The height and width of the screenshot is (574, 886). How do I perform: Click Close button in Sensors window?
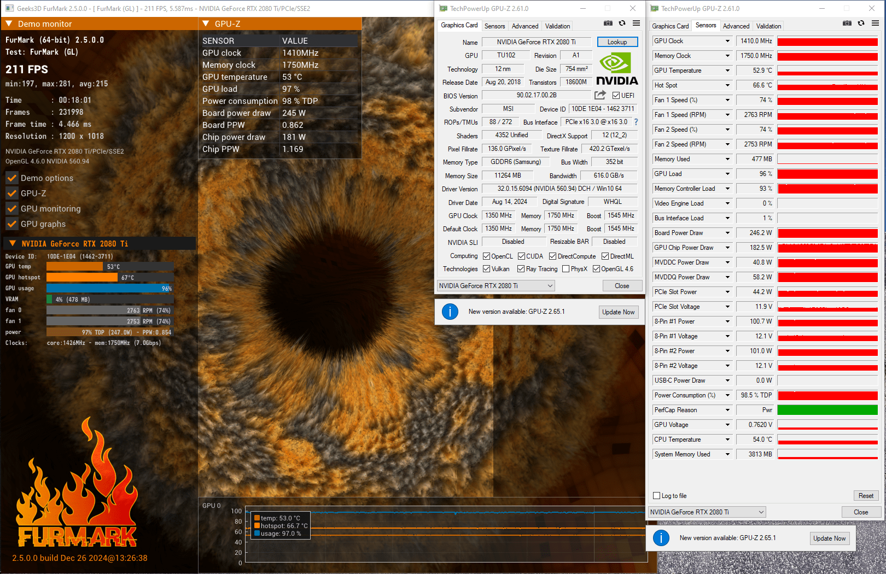pyautogui.click(x=861, y=512)
